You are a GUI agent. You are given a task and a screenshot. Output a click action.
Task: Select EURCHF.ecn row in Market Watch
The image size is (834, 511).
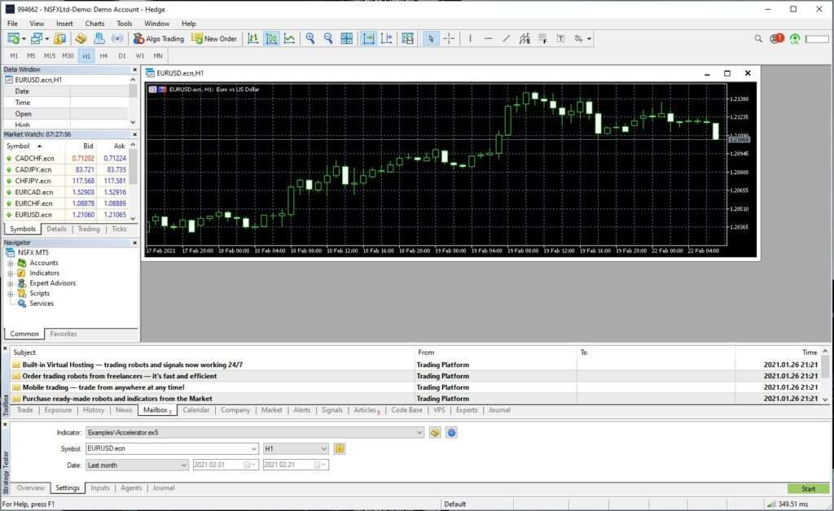66,203
